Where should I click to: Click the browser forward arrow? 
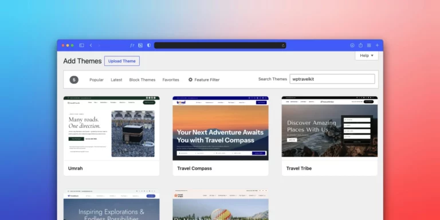pos(99,45)
